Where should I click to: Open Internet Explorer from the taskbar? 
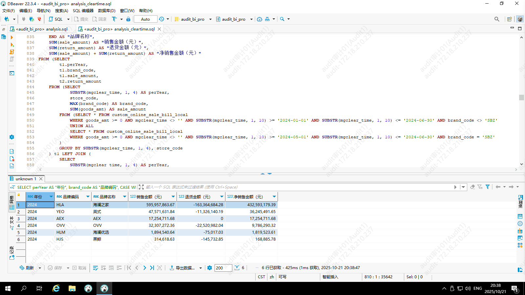point(56,288)
